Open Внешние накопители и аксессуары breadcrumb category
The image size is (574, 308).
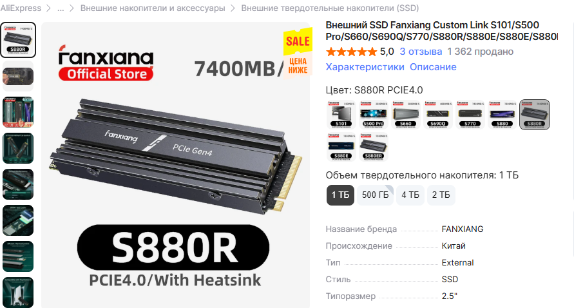(x=153, y=8)
